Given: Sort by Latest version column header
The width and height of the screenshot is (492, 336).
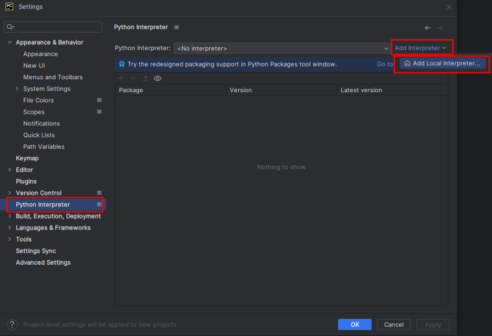Looking at the screenshot, I should pyautogui.click(x=393, y=90).
